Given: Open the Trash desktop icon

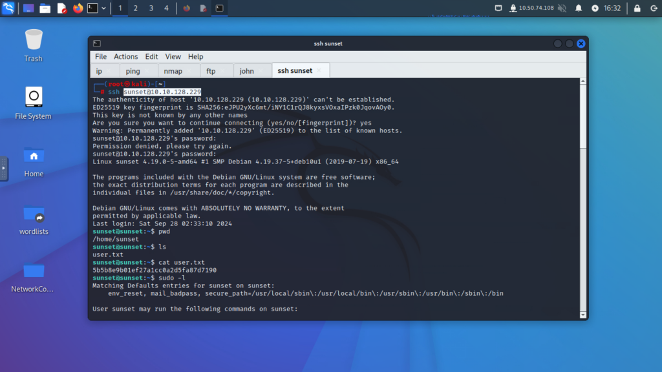Looking at the screenshot, I should coord(33,44).
